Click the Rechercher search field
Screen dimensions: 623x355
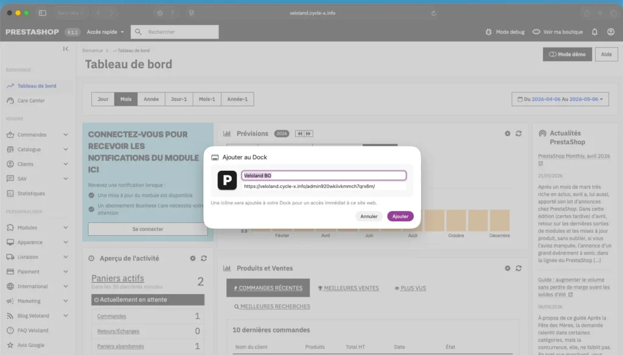[175, 32]
